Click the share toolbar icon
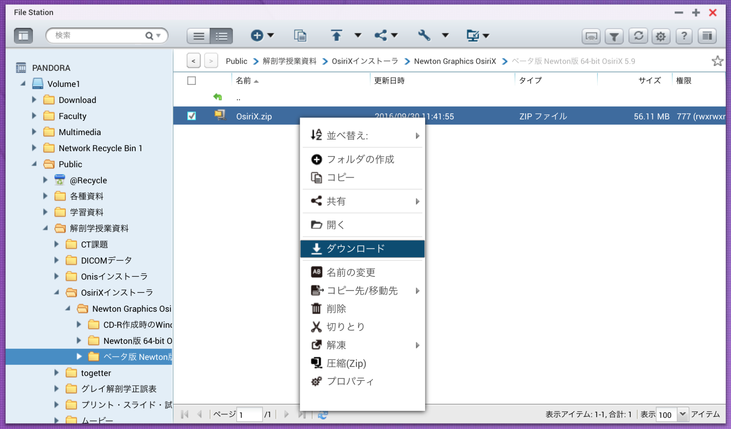 380,35
